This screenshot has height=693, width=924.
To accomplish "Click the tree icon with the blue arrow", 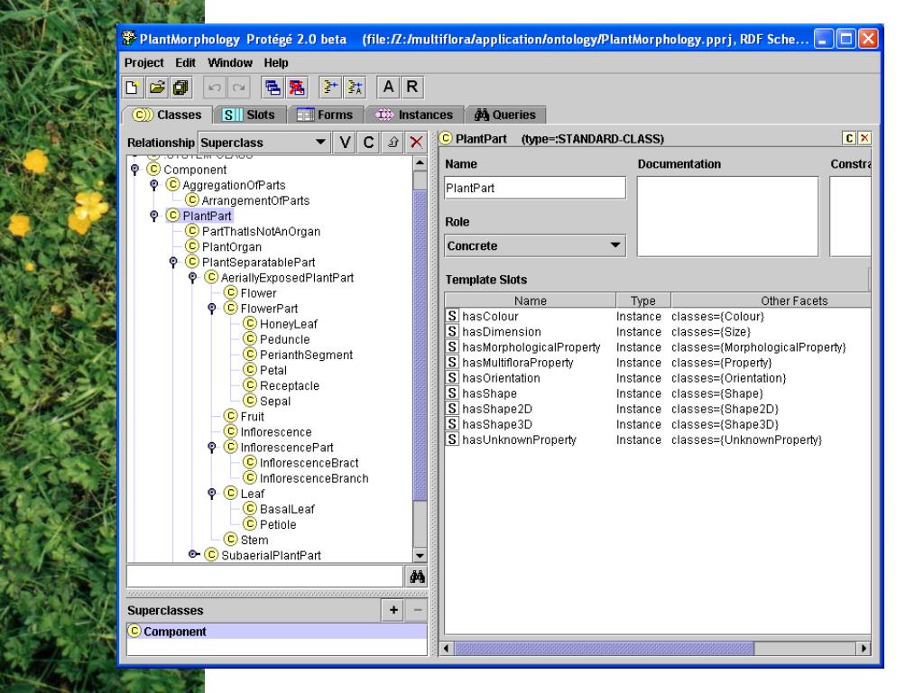I will tap(330, 88).
